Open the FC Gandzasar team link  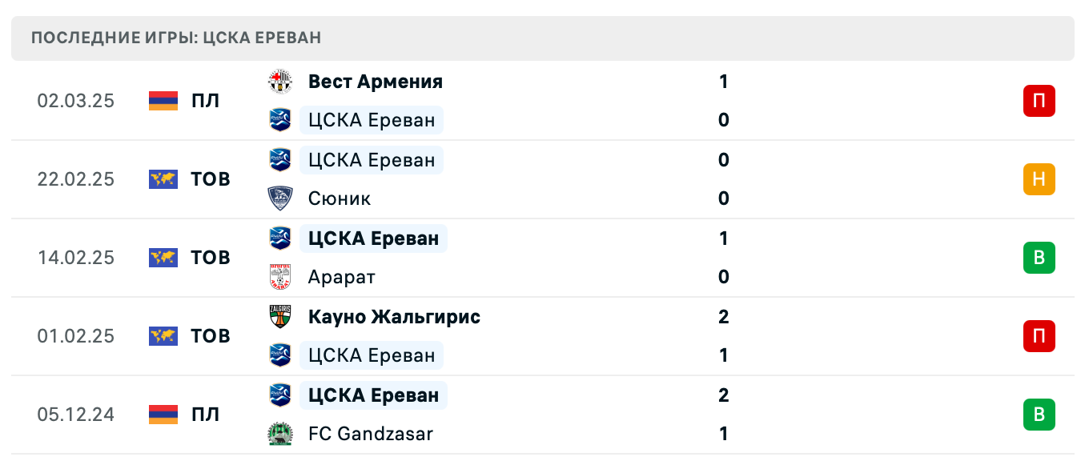coord(370,434)
